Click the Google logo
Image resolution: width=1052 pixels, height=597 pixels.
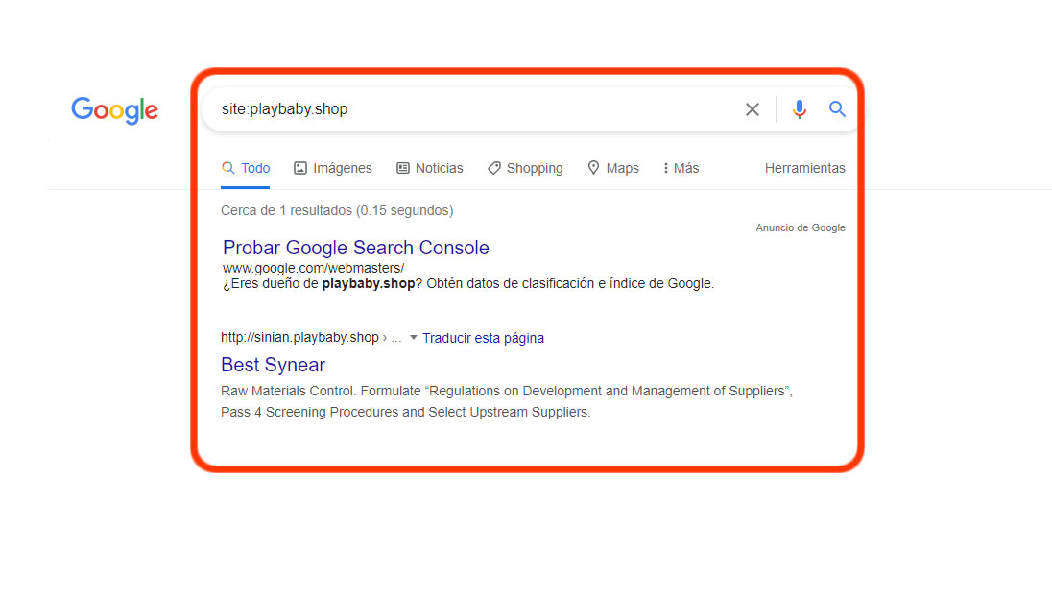115,110
